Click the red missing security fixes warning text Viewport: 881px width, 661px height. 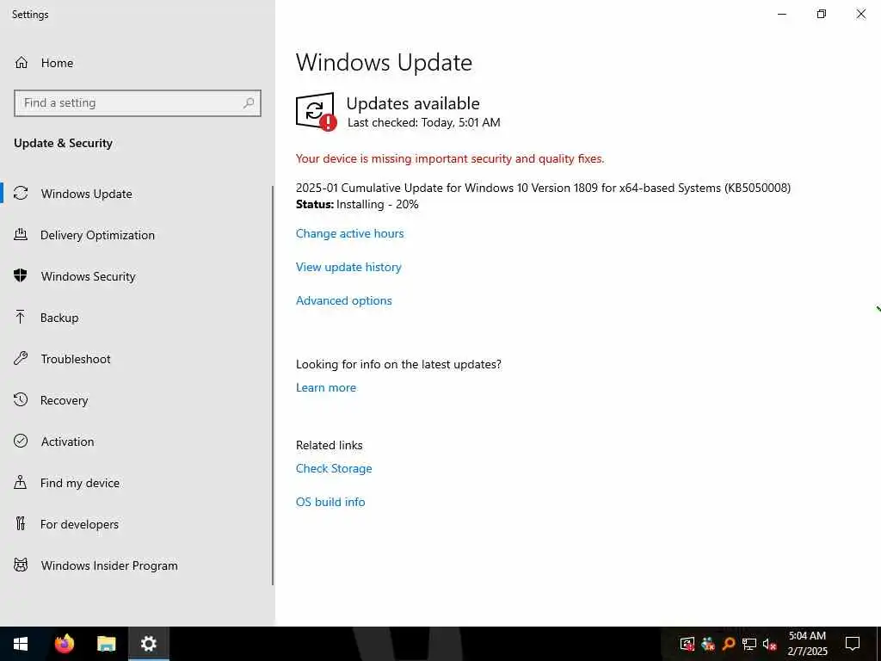449,158
